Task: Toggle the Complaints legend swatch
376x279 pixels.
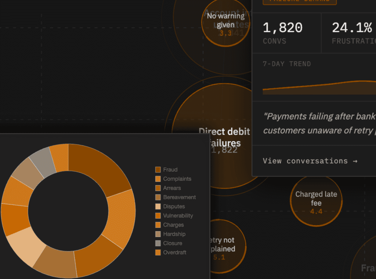Action: click(x=158, y=179)
